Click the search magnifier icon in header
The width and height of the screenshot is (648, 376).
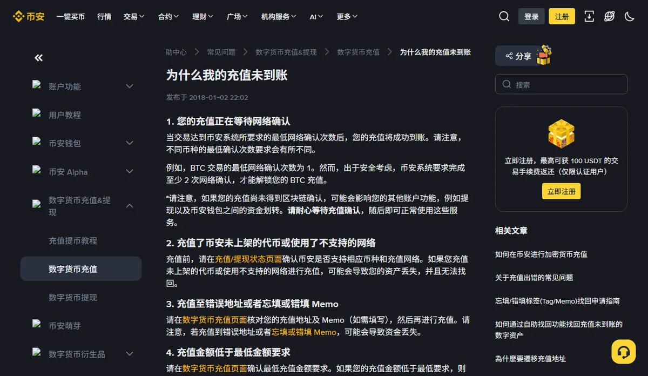click(504, 16)
